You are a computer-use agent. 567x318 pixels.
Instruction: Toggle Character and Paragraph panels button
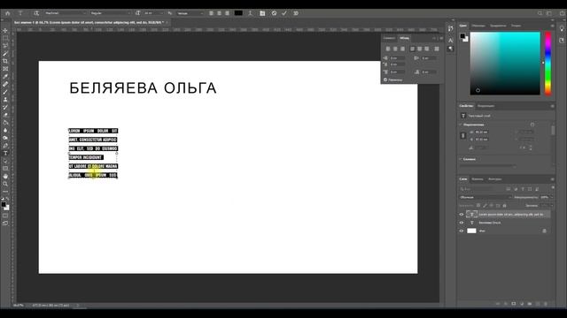tap(262, 13)
